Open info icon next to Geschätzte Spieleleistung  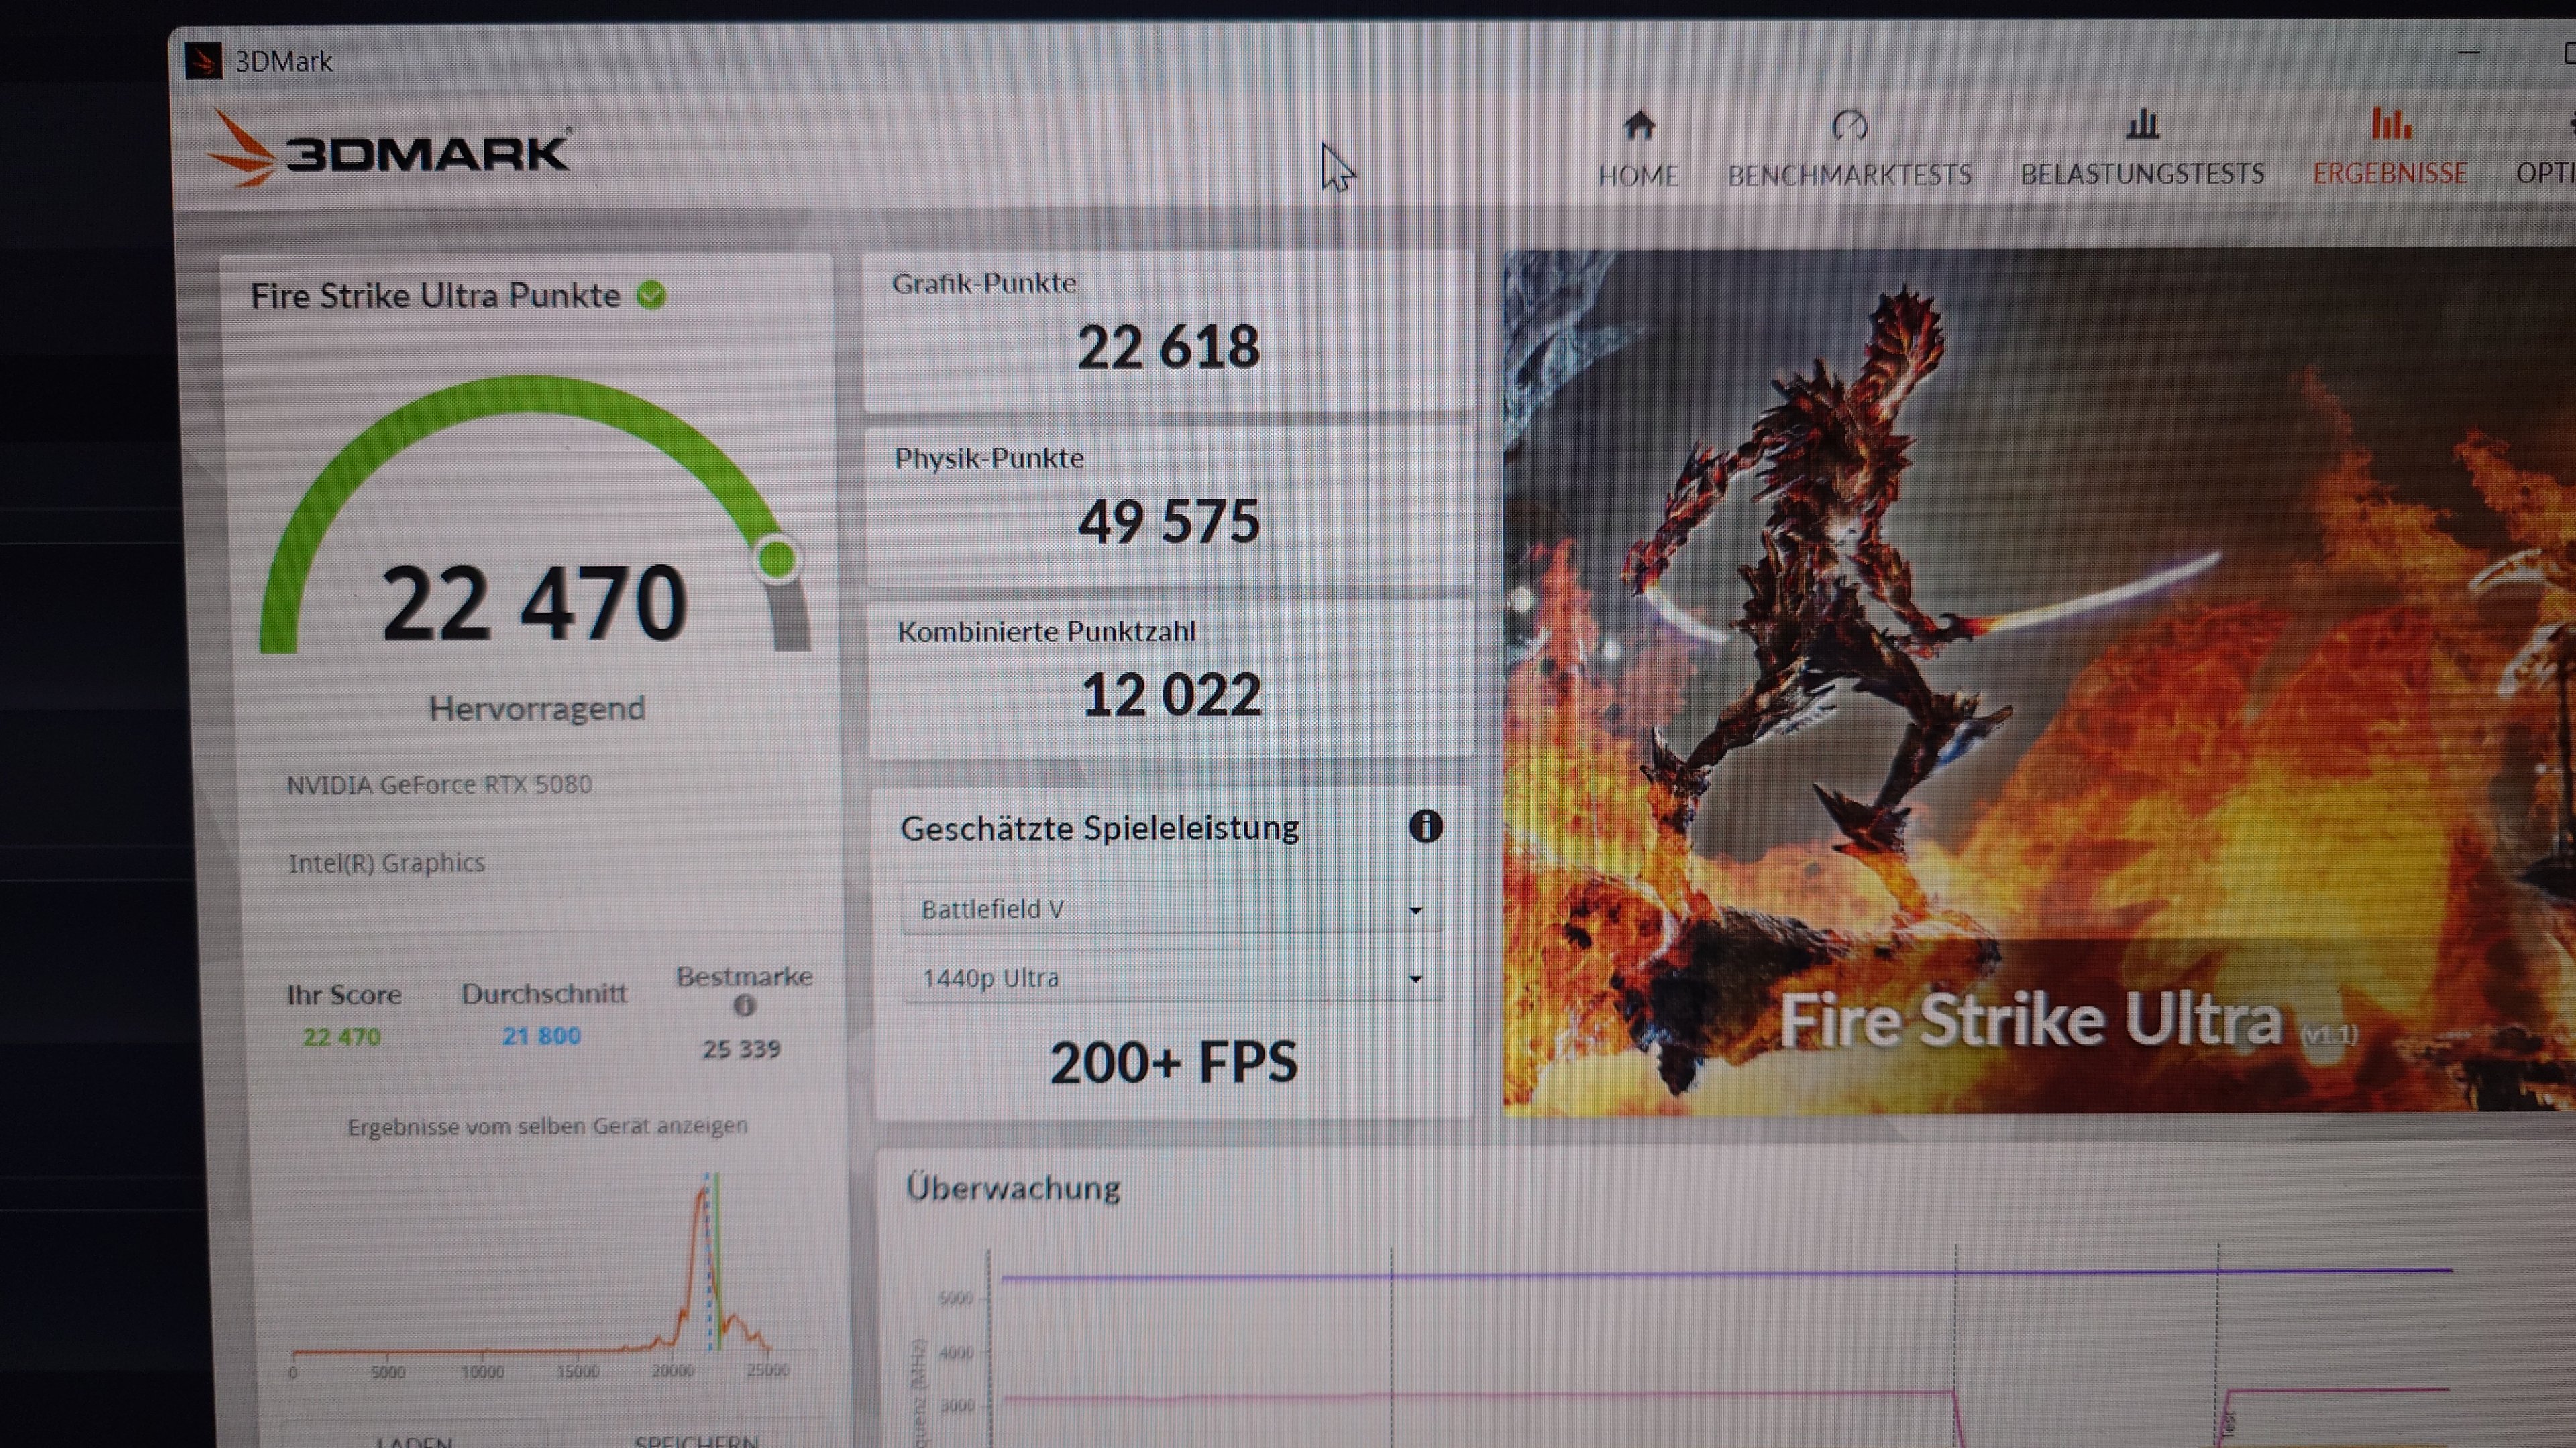(x=1425, y=827)
